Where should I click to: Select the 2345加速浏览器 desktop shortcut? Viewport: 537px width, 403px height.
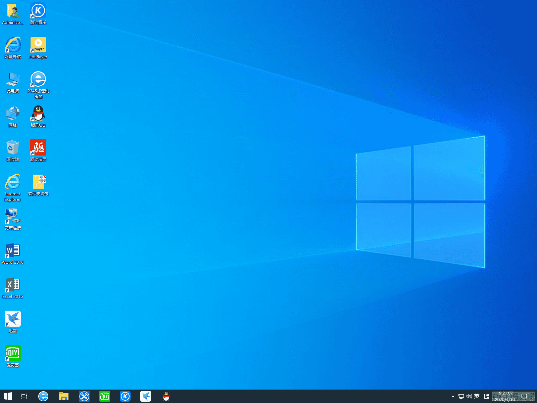click(38, 85)
